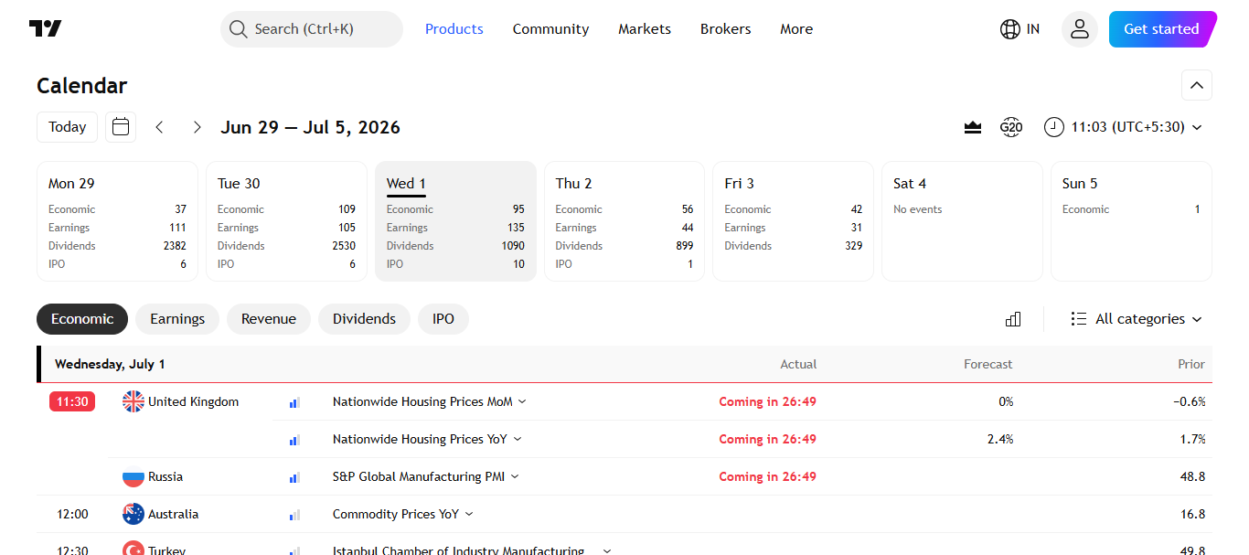
Task: Click the Australia flag icon
Action: [133, 514]
